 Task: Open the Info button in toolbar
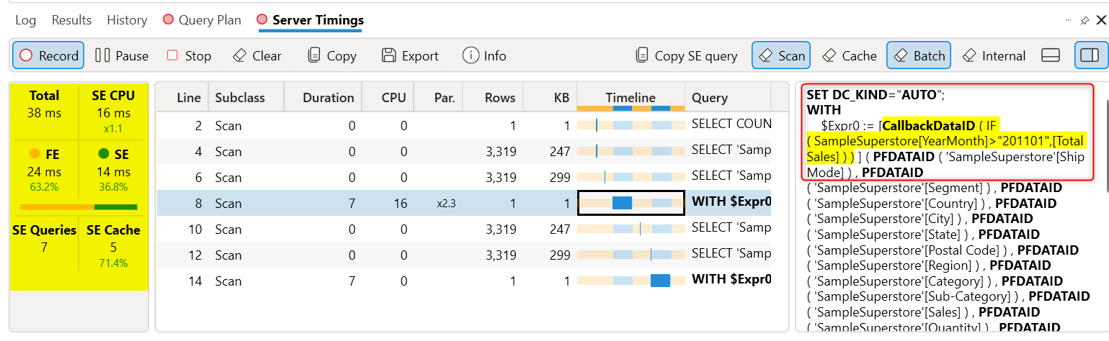click(x=484, y=55)
